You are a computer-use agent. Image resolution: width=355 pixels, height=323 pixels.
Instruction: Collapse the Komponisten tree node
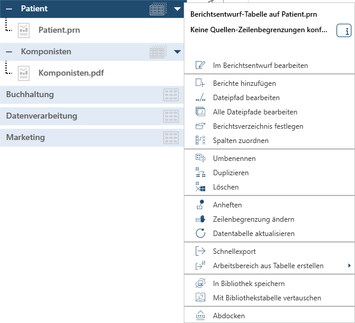pyautogui.click(x=9, y=52)
